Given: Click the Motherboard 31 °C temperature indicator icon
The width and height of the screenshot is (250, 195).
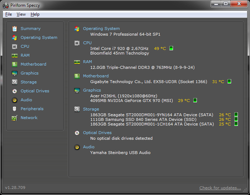Looking at the screenshot, I should [229, 81].
